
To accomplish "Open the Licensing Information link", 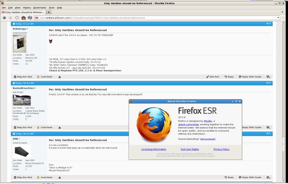I will click(x=154, y=149).
